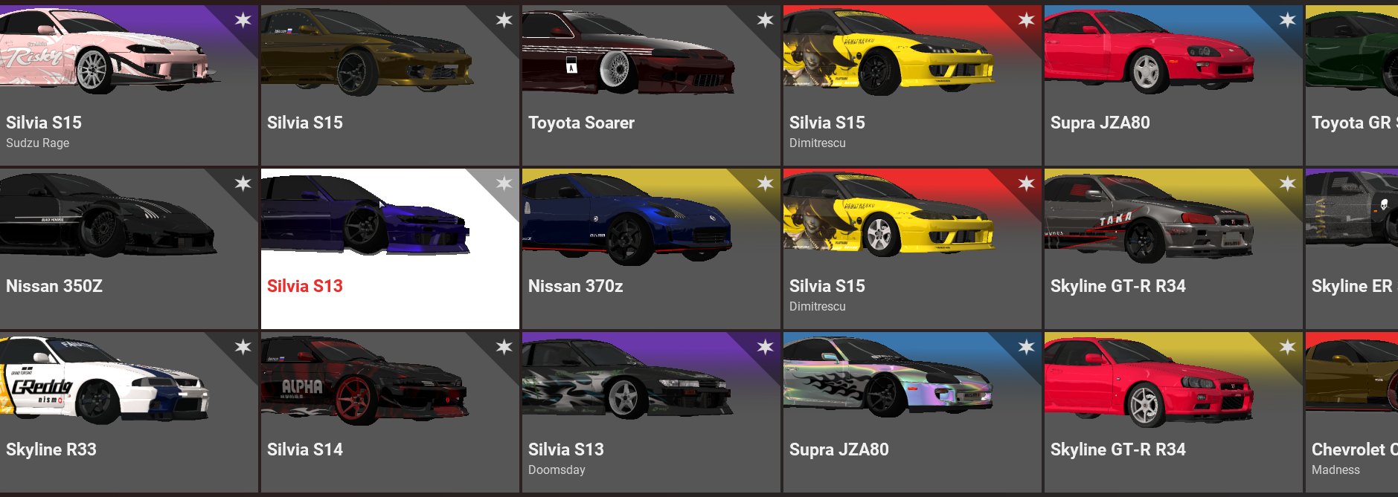Viewport: 1398px width, 497px height.
Task: Click star icon on the Silvia S14 card
Action: 504,347
